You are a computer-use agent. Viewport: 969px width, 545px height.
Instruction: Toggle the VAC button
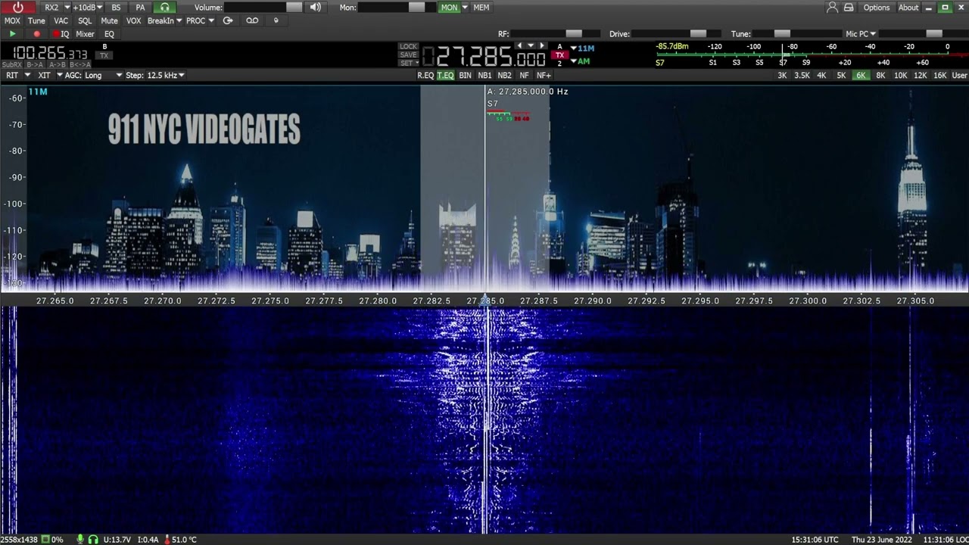(61, 20)
